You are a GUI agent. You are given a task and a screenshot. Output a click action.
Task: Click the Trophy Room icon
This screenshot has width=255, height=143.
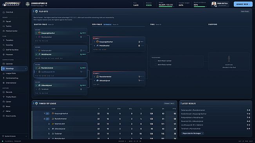[x=4, y=97]
